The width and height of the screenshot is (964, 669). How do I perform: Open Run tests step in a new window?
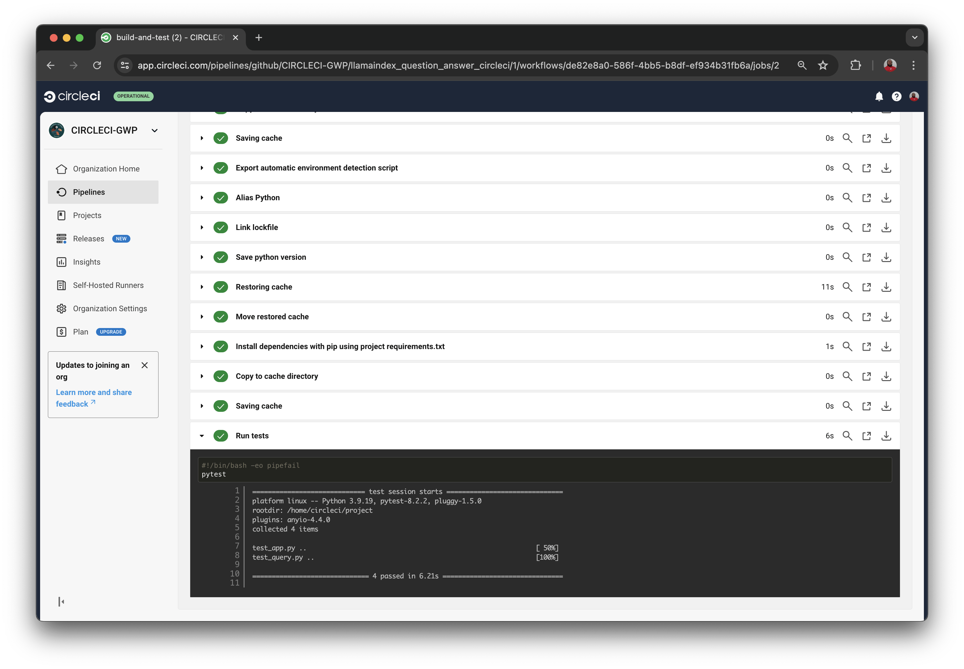[x=867, y=436]
